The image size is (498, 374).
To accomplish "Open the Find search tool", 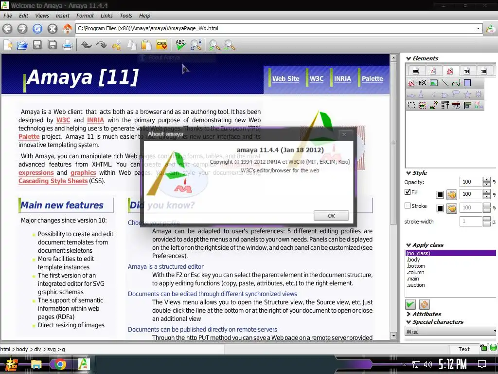I will pos(196,45).
